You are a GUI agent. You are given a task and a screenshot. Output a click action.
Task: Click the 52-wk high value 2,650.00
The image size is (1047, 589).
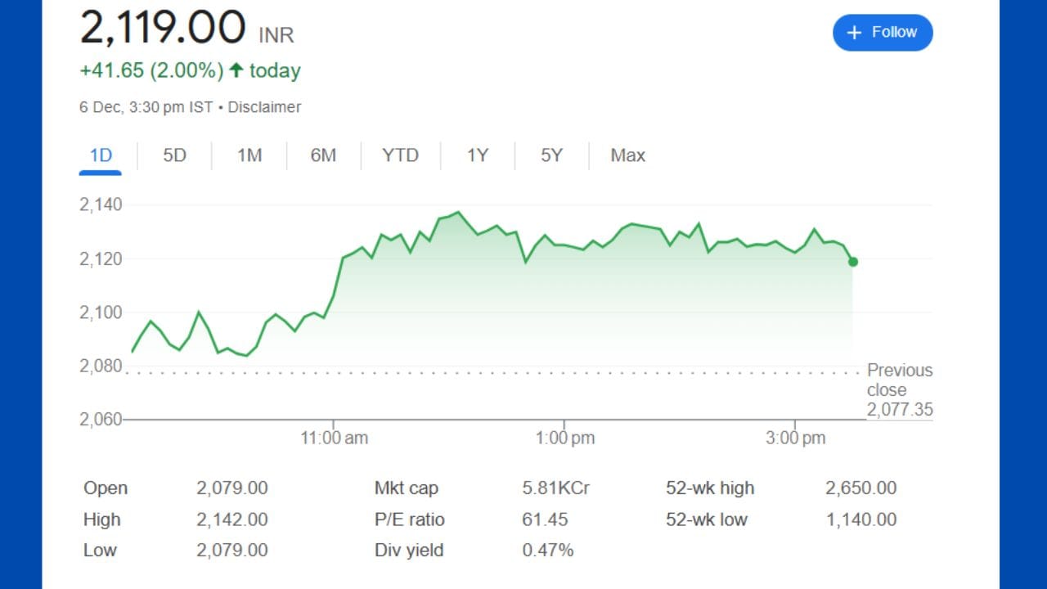point(861,488)
